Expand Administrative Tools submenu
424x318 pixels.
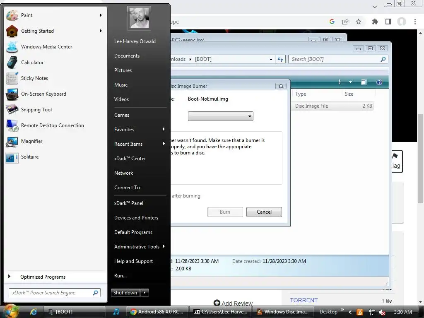[139, 247]
